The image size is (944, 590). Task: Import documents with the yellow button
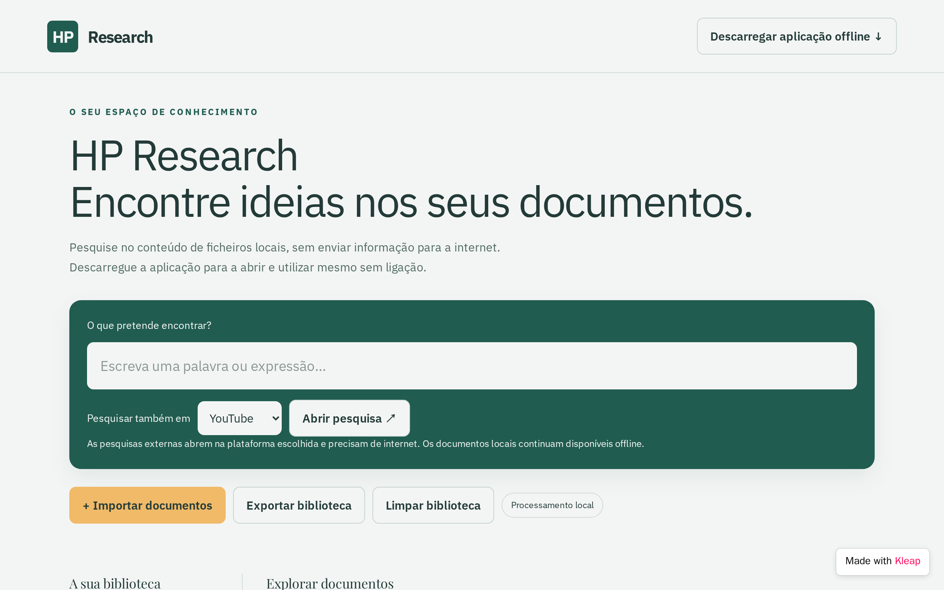[147, 505]
